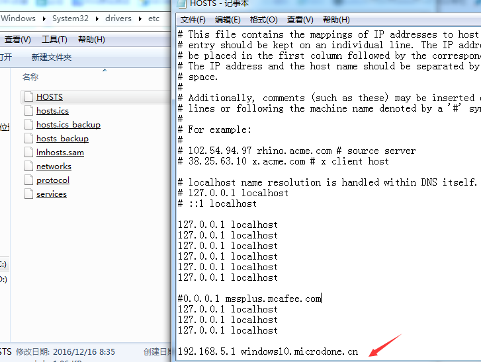Expand the breadcrumb arrow after Windows
Screen dimensions: 481x362
click(42, 18)
